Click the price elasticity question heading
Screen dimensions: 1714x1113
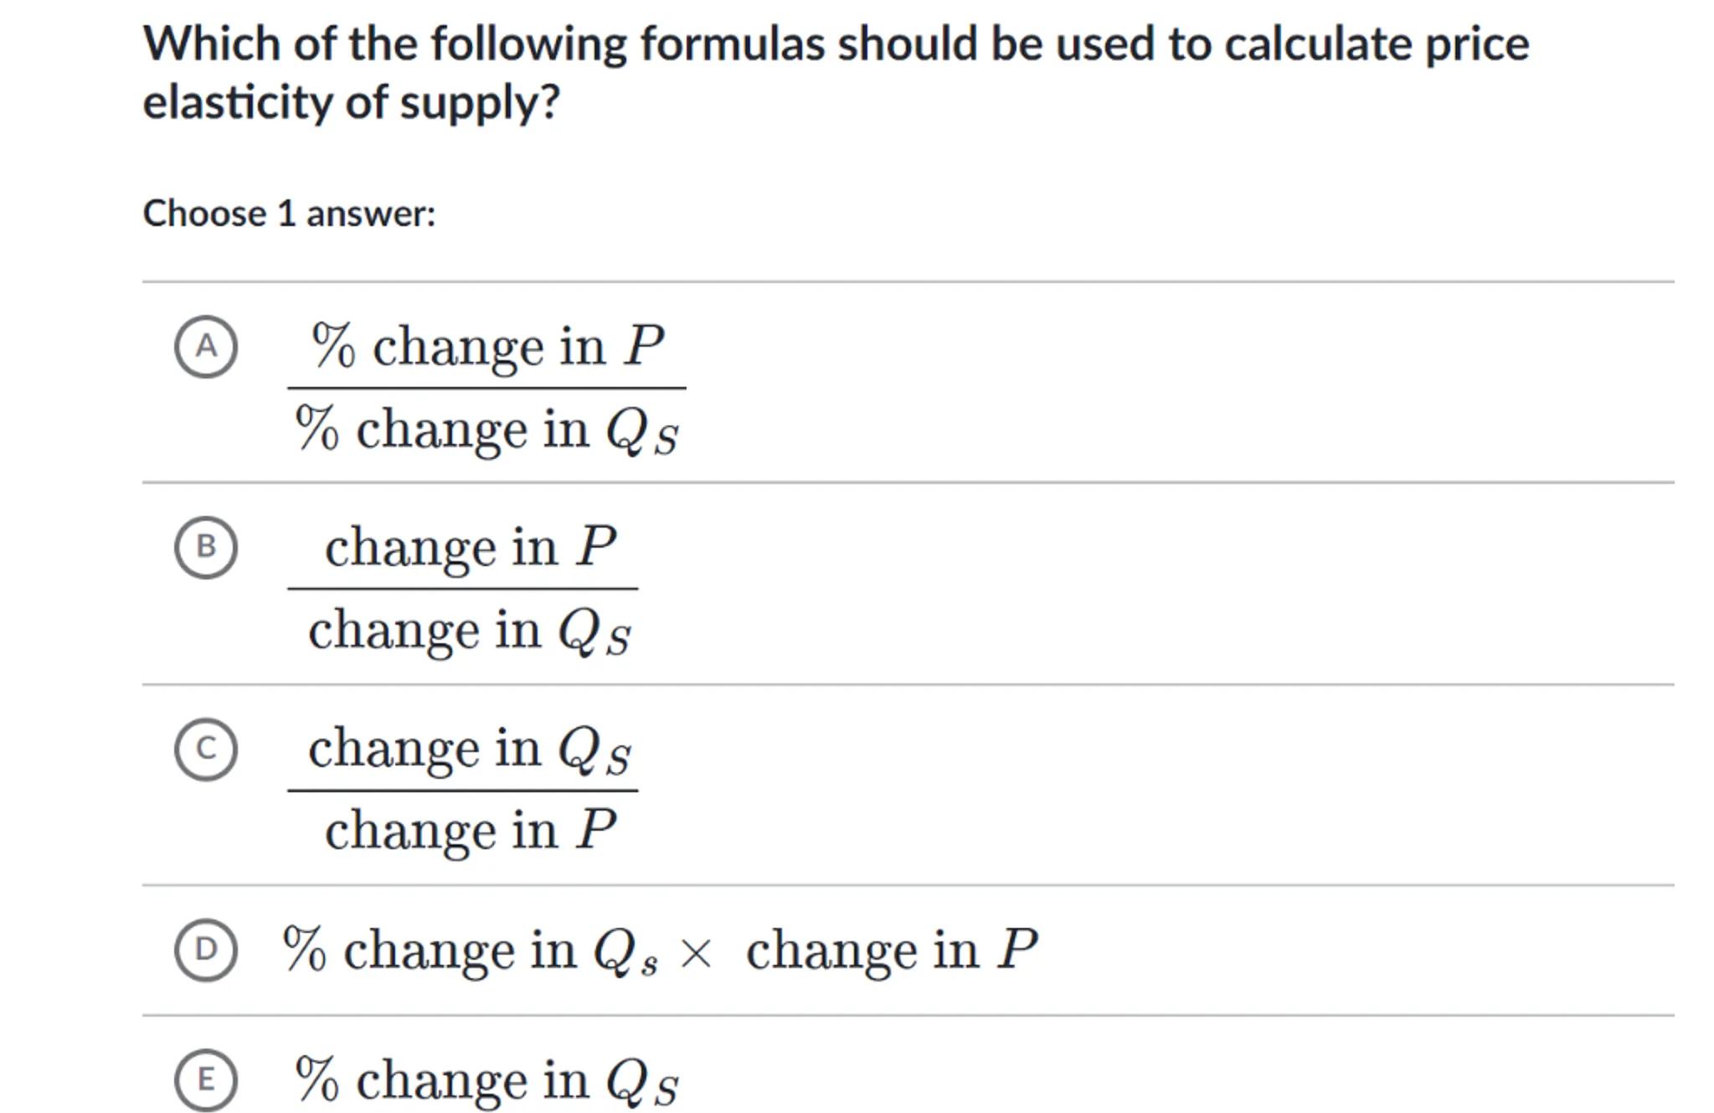pyautogui.click(x=836, y=73)
